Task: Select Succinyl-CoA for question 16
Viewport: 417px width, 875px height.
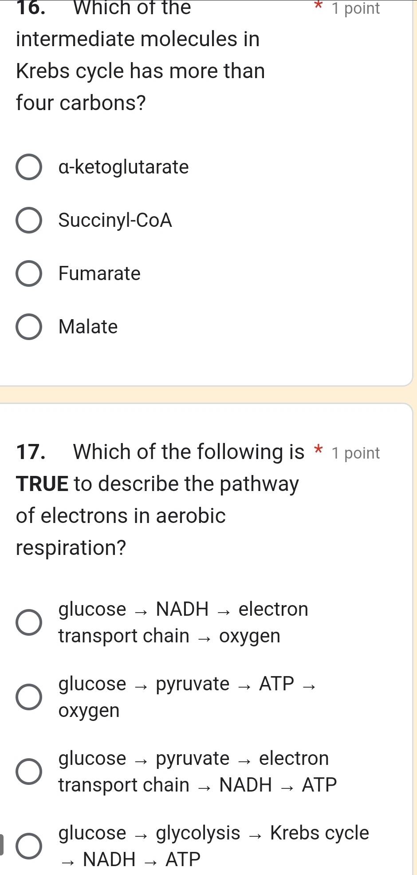Action: pos(29,220)
